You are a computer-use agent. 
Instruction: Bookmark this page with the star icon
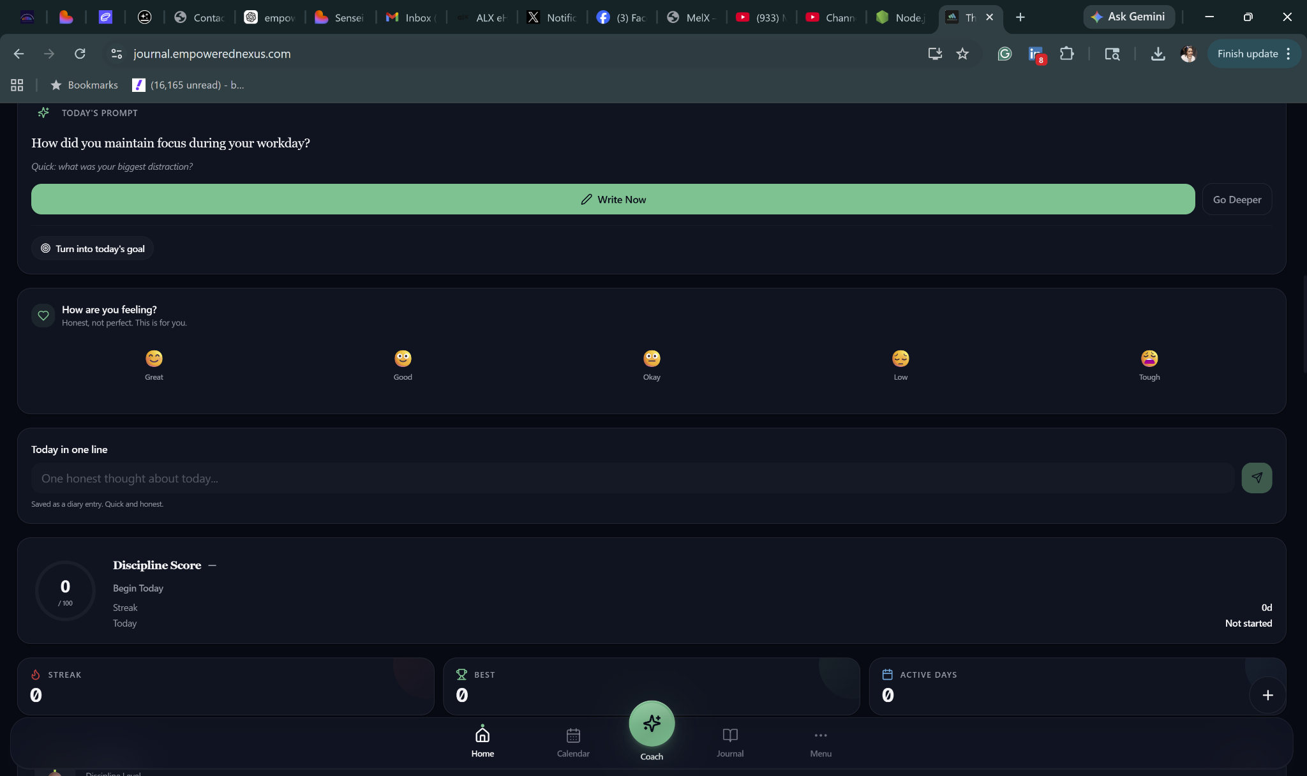[962, 54]
